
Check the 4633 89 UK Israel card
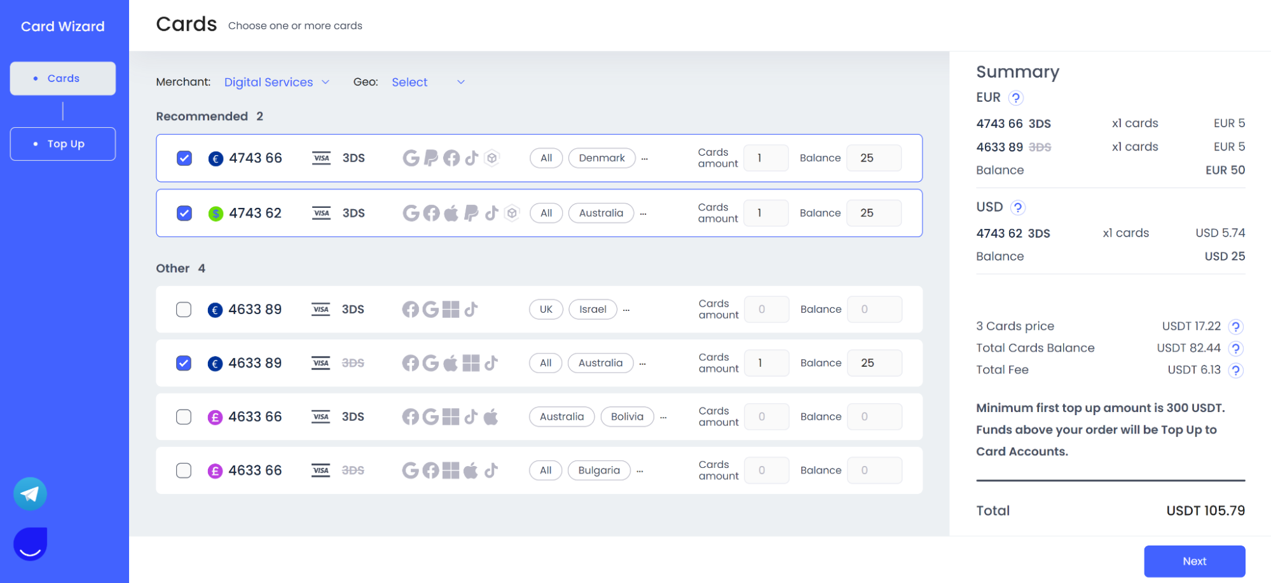coord(184,310)
